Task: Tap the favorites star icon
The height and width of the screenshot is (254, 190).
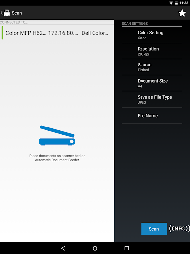Action: [x=182, y=13]
